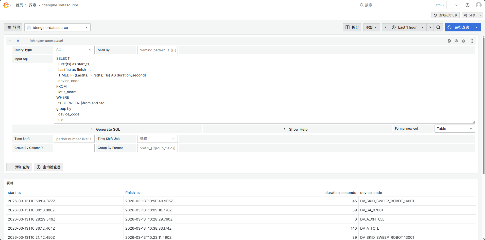Open the Last 1 hour time picker
485x240 pixels.
pos(407,27)
